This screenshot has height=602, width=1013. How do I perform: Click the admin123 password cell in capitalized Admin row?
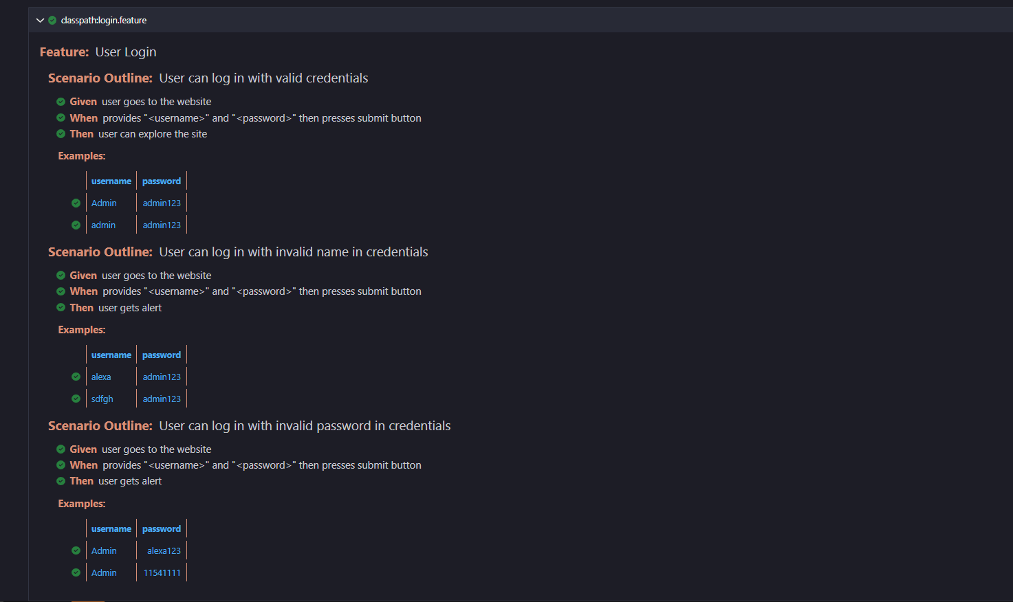[x=162, y=203]
